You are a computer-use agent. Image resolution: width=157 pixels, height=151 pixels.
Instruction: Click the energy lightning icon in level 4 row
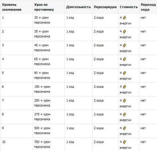(x=124, y=59)
